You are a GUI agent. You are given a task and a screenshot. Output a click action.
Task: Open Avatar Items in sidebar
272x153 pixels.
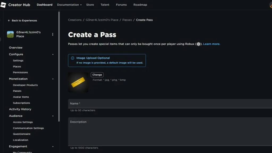coord(21,97)
